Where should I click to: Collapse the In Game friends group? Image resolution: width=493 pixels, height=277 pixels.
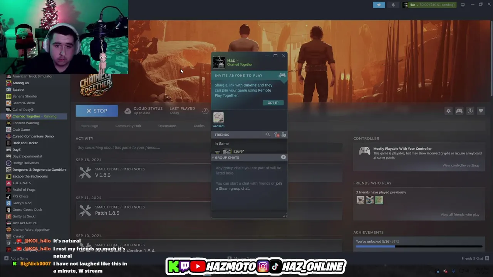click(x=221, y=144)
